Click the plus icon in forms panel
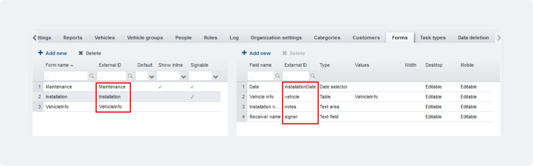The height and width of the screenshot is (166, 533). (x=40, y=53)
